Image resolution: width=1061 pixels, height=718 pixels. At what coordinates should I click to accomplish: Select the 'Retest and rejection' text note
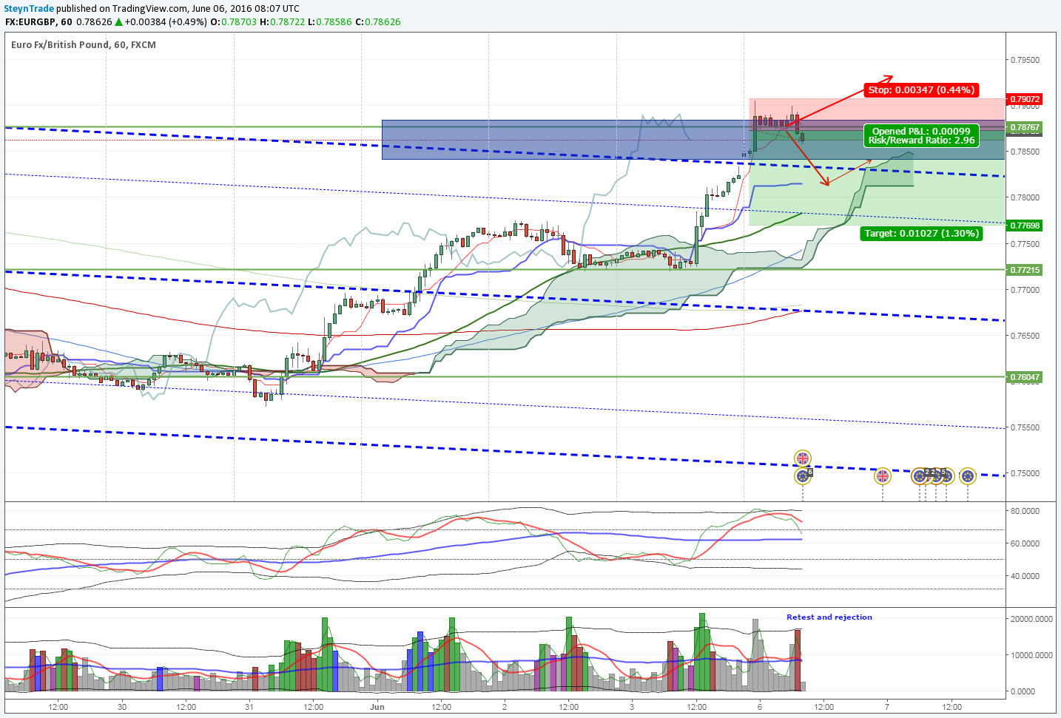[829, 617]
